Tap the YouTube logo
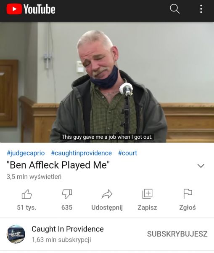 pyautogui.click(x=31, y=9)
